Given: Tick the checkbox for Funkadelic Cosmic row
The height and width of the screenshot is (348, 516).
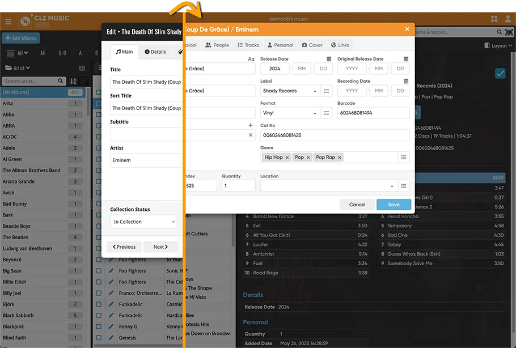Looking at the screenshot, I should click(x=99, y=304).
